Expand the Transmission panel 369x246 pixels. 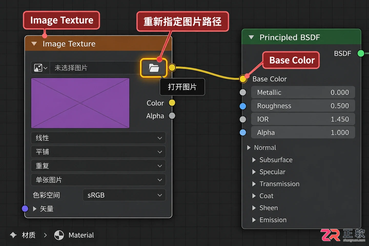coord(254,184)
